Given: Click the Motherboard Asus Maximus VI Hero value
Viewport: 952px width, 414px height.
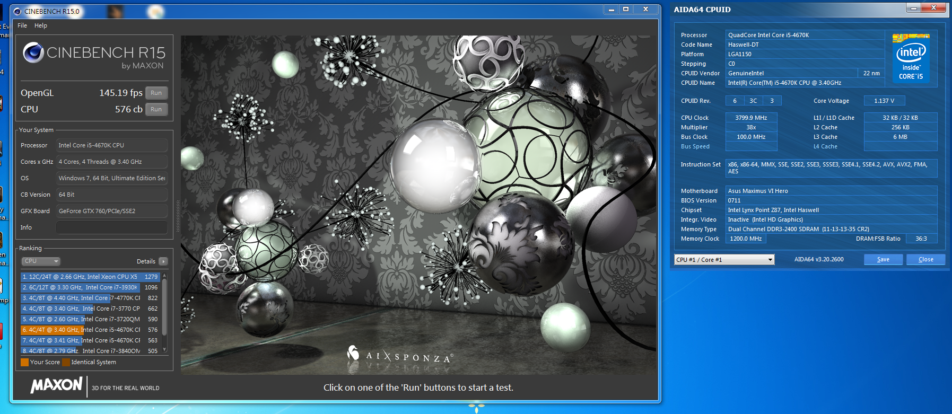Looking at the screenshot, I should pyautogui.click(x=831, y=191).
